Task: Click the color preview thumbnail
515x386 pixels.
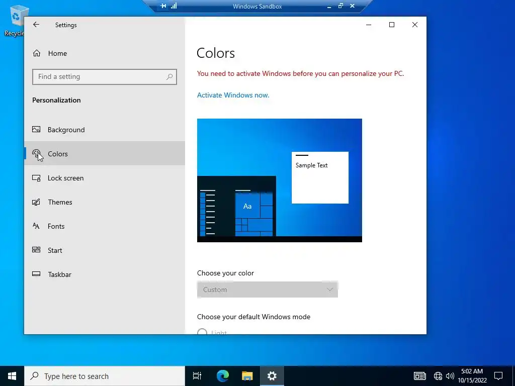Action: (280, 180)
